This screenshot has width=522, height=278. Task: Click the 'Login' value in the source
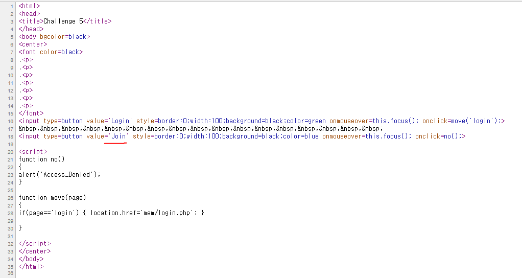[120, 121]
